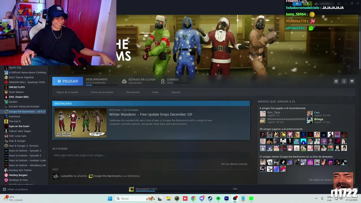Open the RAAAAAAA friend's avatar
The height and width of the screenshot is (203, 361).
point(263,121)
